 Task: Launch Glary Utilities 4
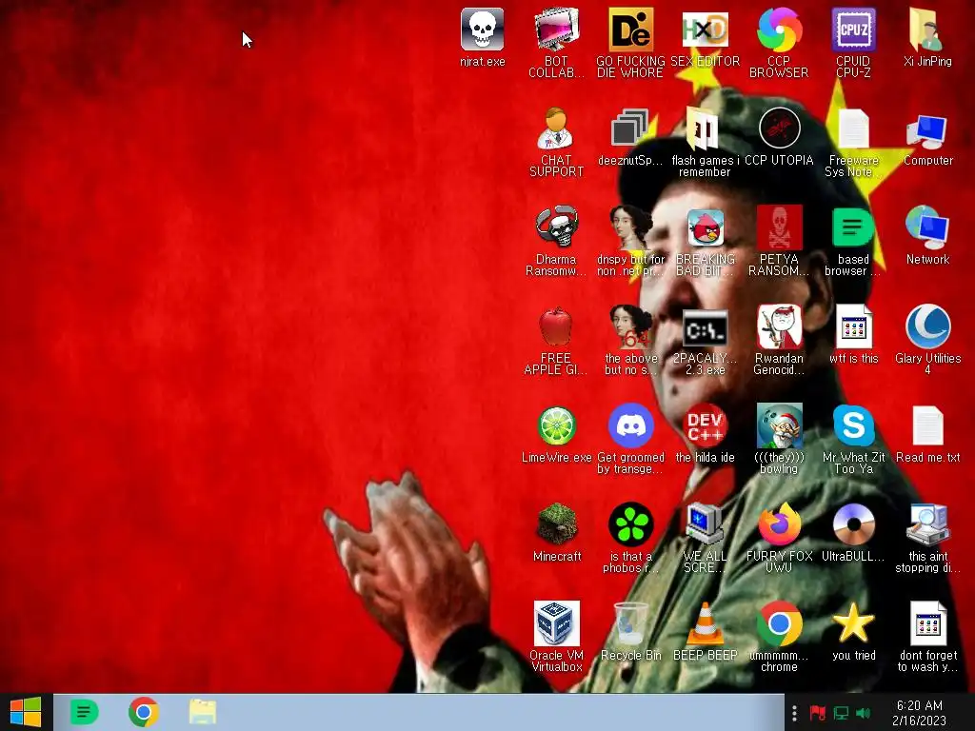coord(927,326)
